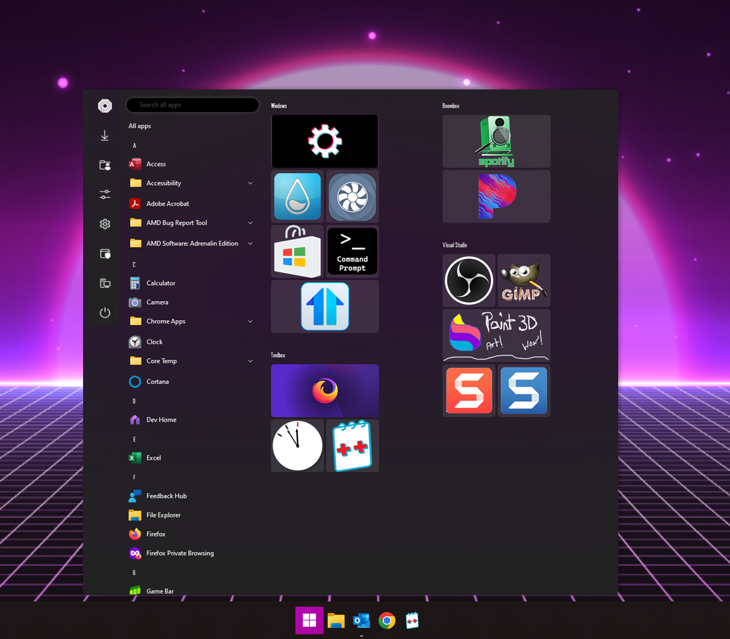Launch the Paint 3D tile

496,335
